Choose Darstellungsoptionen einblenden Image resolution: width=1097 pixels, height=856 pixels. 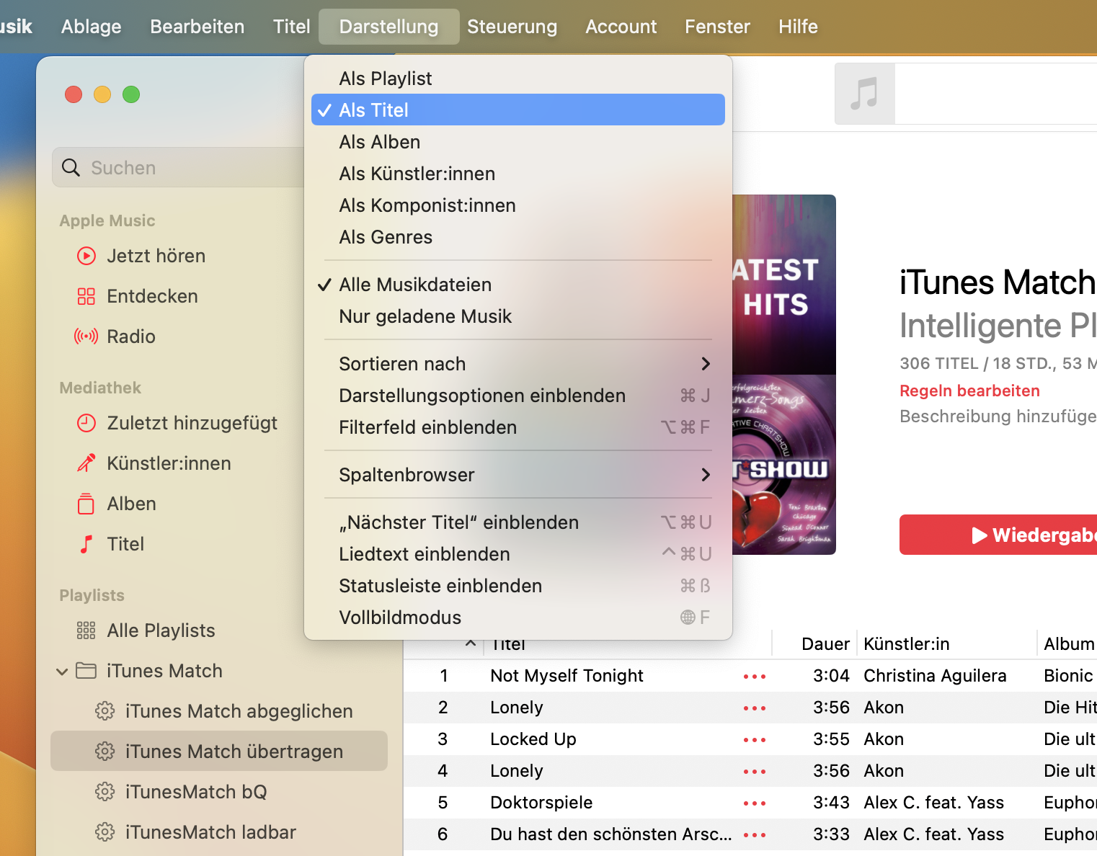(518, 396)
